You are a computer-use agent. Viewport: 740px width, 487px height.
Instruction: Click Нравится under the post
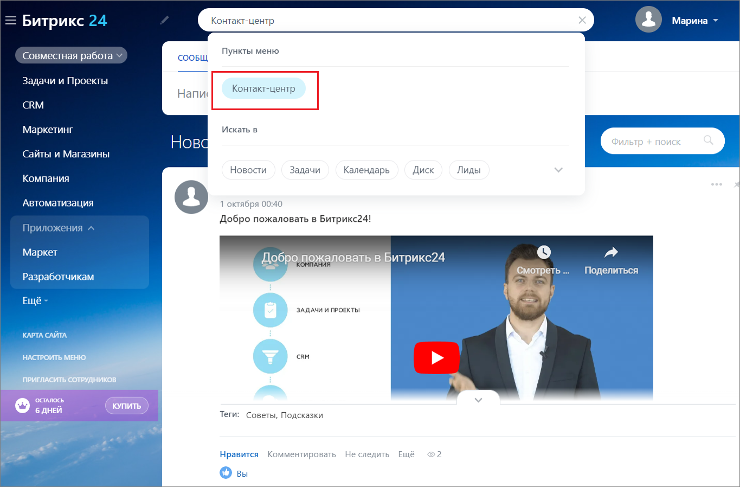click(239, 454)
